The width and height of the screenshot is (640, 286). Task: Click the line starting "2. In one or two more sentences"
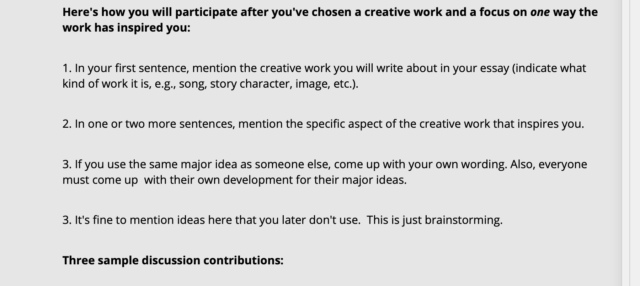[x=323, y=124]
